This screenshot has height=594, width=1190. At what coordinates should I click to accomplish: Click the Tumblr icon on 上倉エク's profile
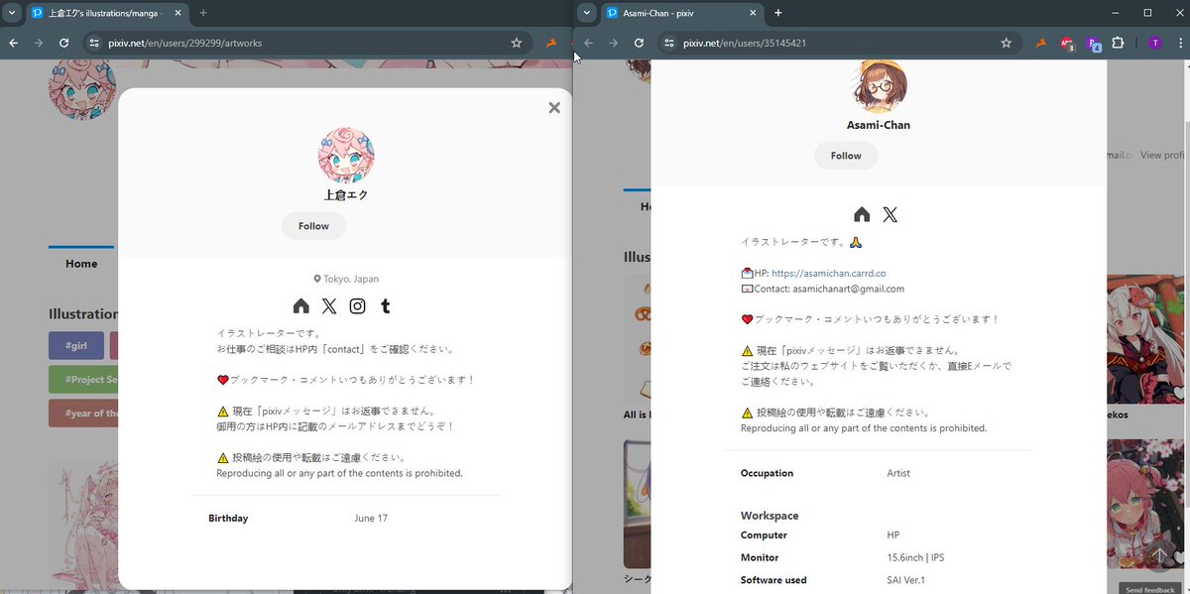(385, 306)
